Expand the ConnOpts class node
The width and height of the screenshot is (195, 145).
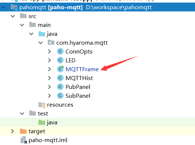tap(50, 52)
